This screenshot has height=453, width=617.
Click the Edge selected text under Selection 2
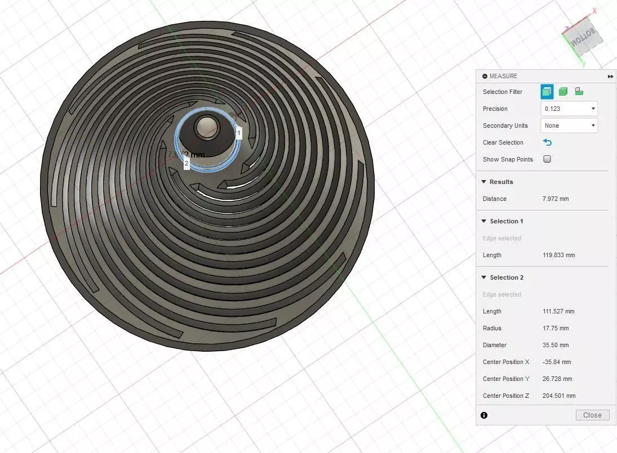tap(501, 294)
